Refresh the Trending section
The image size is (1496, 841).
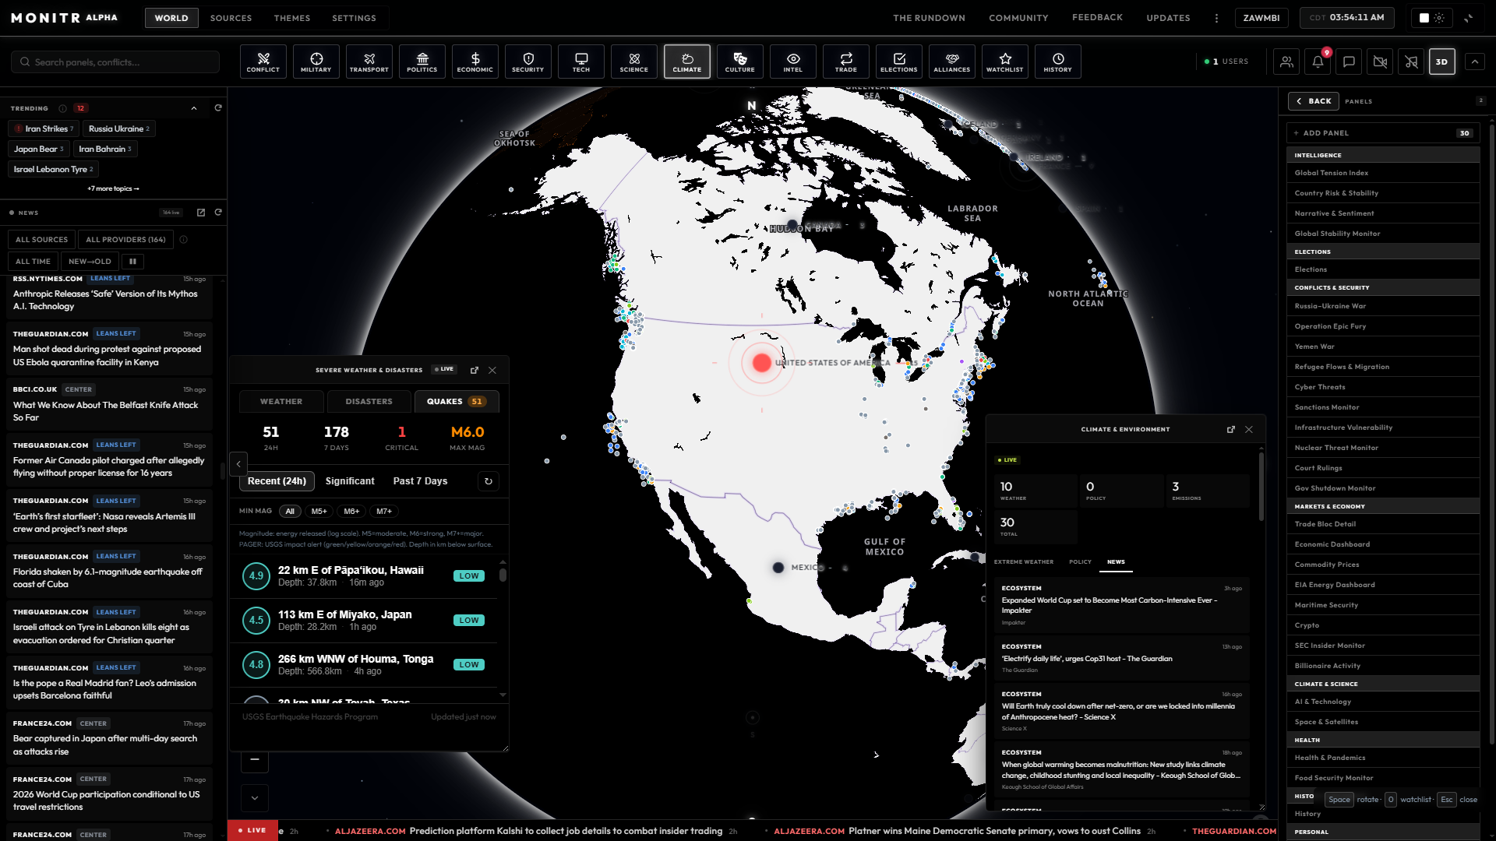(218, 108)
